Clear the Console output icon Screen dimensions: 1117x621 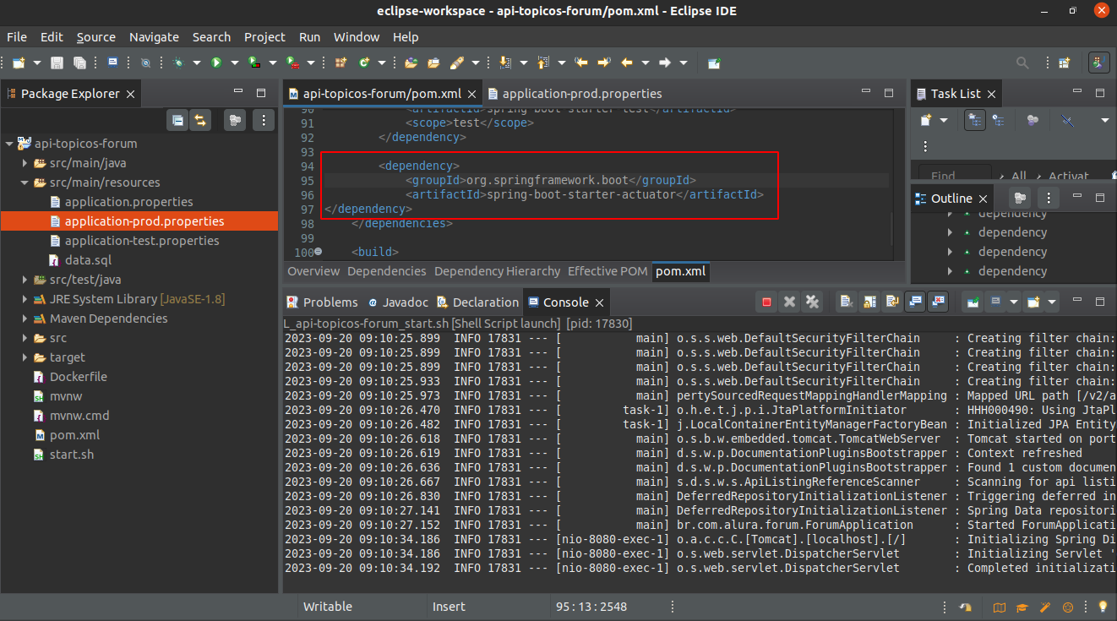click(x=846, y=302)
